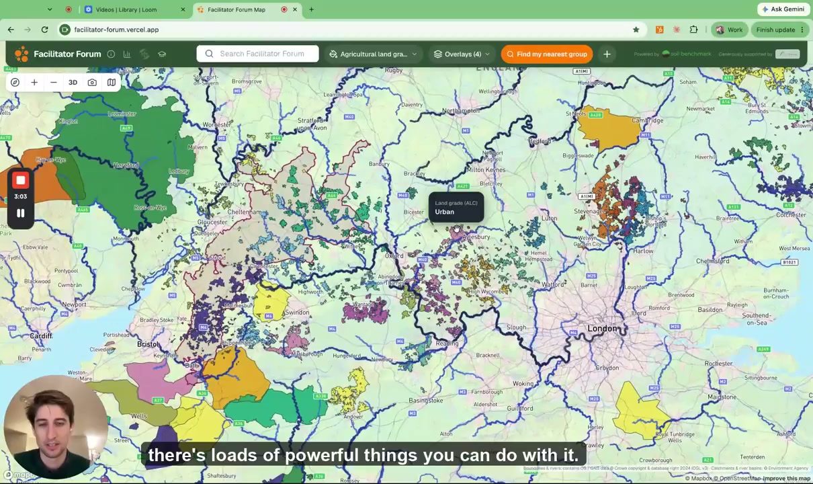
Task: Click the Cardiff label on map
Action: [x=41, y=335]
